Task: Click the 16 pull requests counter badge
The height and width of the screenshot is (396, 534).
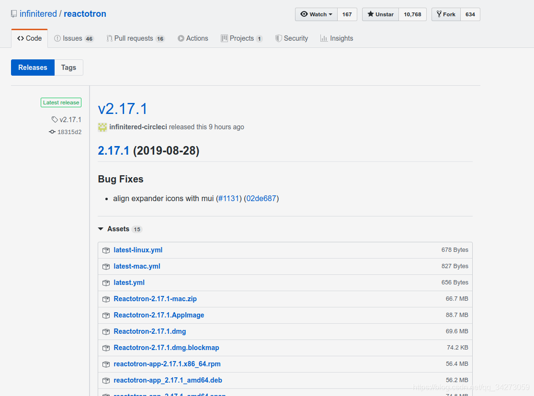Action: coord(160,39)
